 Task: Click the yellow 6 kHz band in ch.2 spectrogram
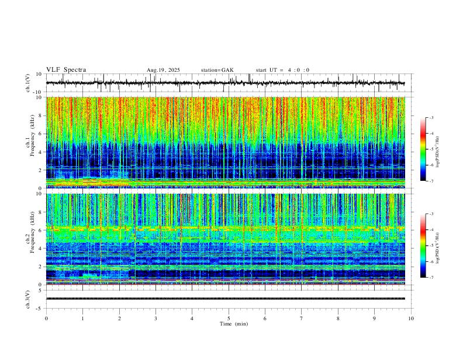pos(225,228)
